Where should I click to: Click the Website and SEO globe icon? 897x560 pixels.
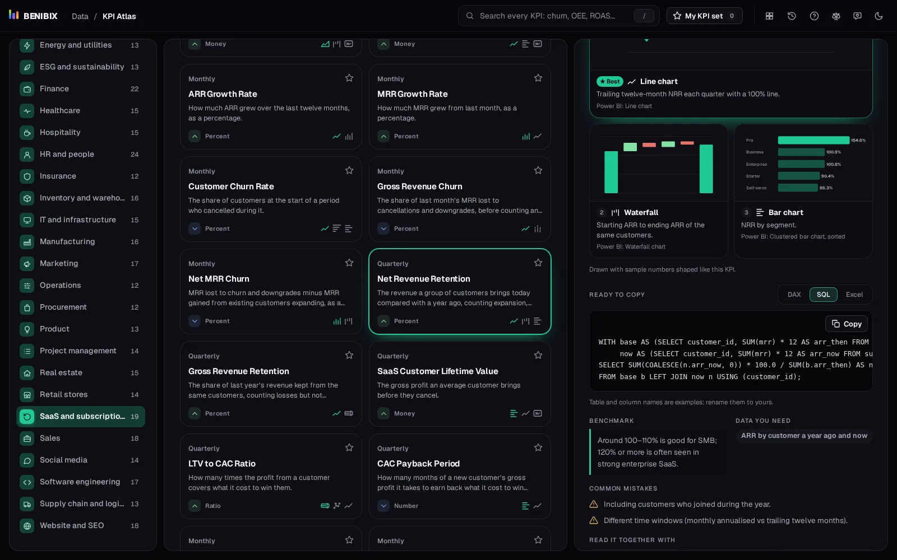pyautogui.click(x=27, y=526)
